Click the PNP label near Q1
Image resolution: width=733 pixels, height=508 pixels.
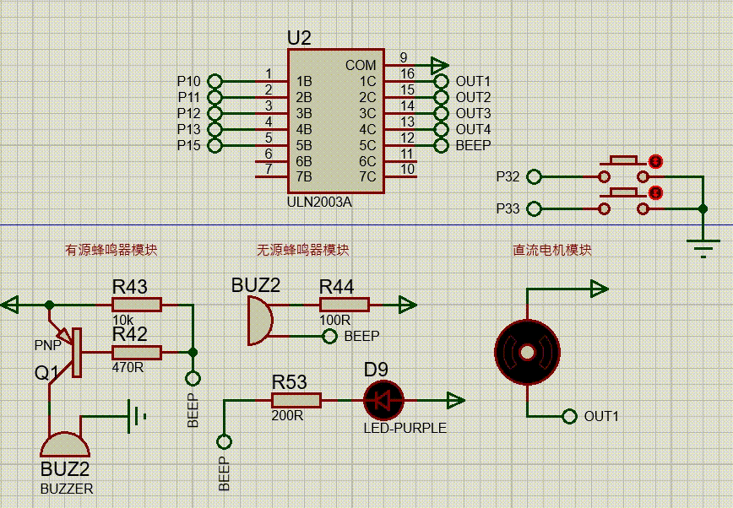click(48, 345)
